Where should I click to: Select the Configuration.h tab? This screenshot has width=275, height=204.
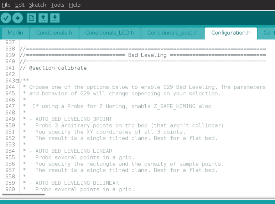[x=231, y=33]
